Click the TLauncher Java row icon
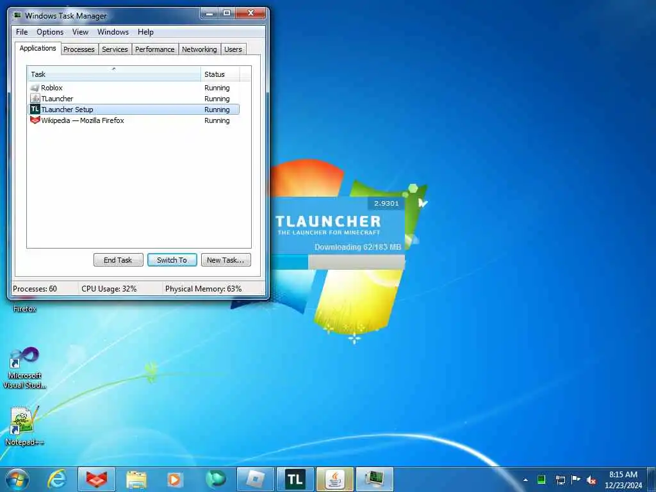The width and height of the screenshot is (656, 492). (35, 98)
